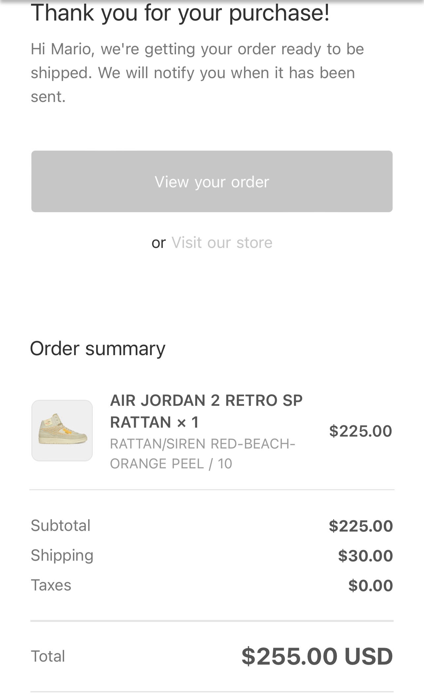Open the Air Jordan sneaker thumbnail
This screenshot has width=424, height=698.
62,430
